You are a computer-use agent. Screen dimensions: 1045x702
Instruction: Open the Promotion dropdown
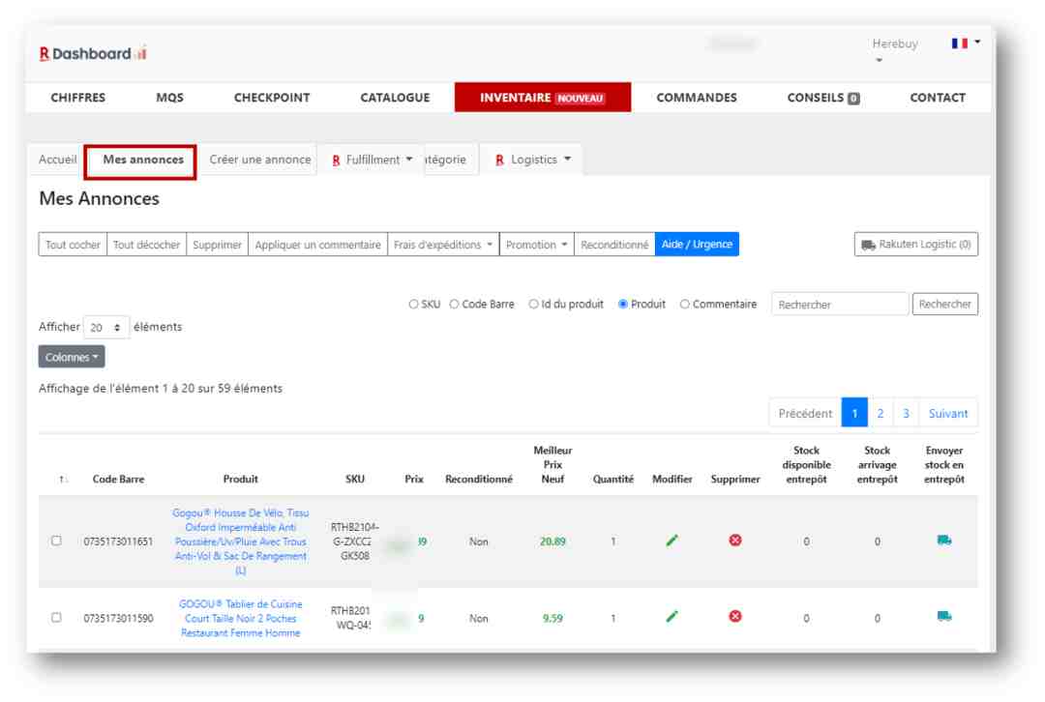[x=536, y=245]
